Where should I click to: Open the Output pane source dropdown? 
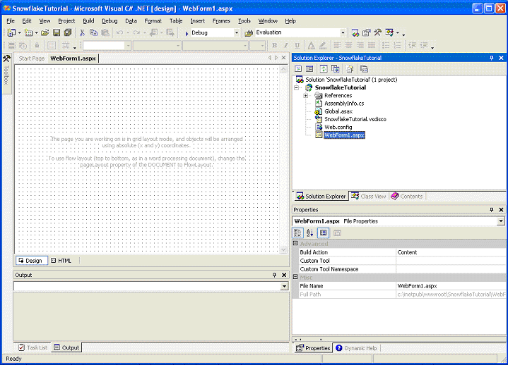[x=284, y=286]
